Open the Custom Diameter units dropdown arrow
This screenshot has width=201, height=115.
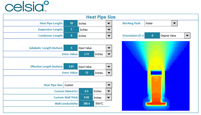(109, 91)
